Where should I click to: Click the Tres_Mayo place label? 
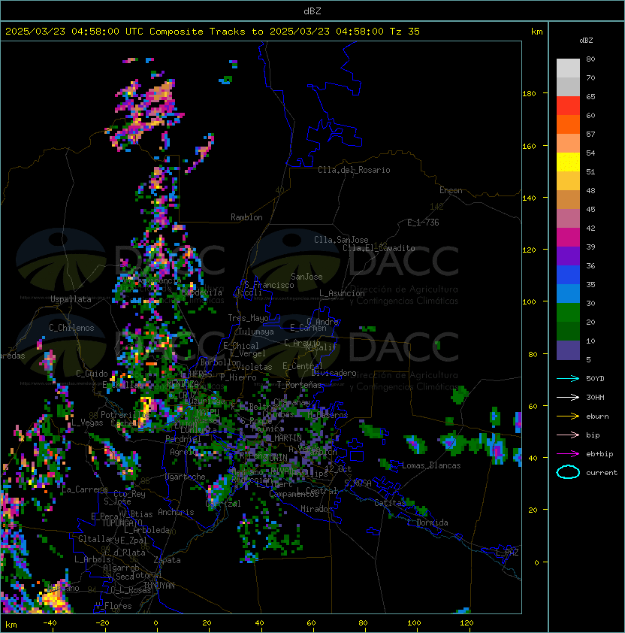click(x=248, y=318)
